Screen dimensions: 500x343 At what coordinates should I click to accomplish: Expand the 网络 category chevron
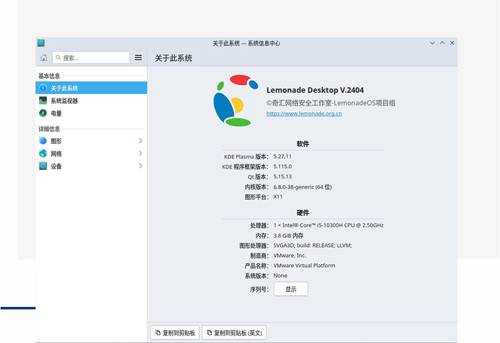(140, 154)
